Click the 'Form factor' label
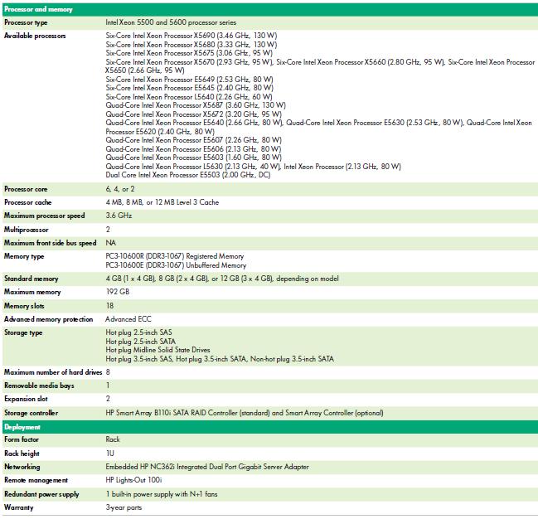This screenshot has height=519, width=538. point(22,439)
